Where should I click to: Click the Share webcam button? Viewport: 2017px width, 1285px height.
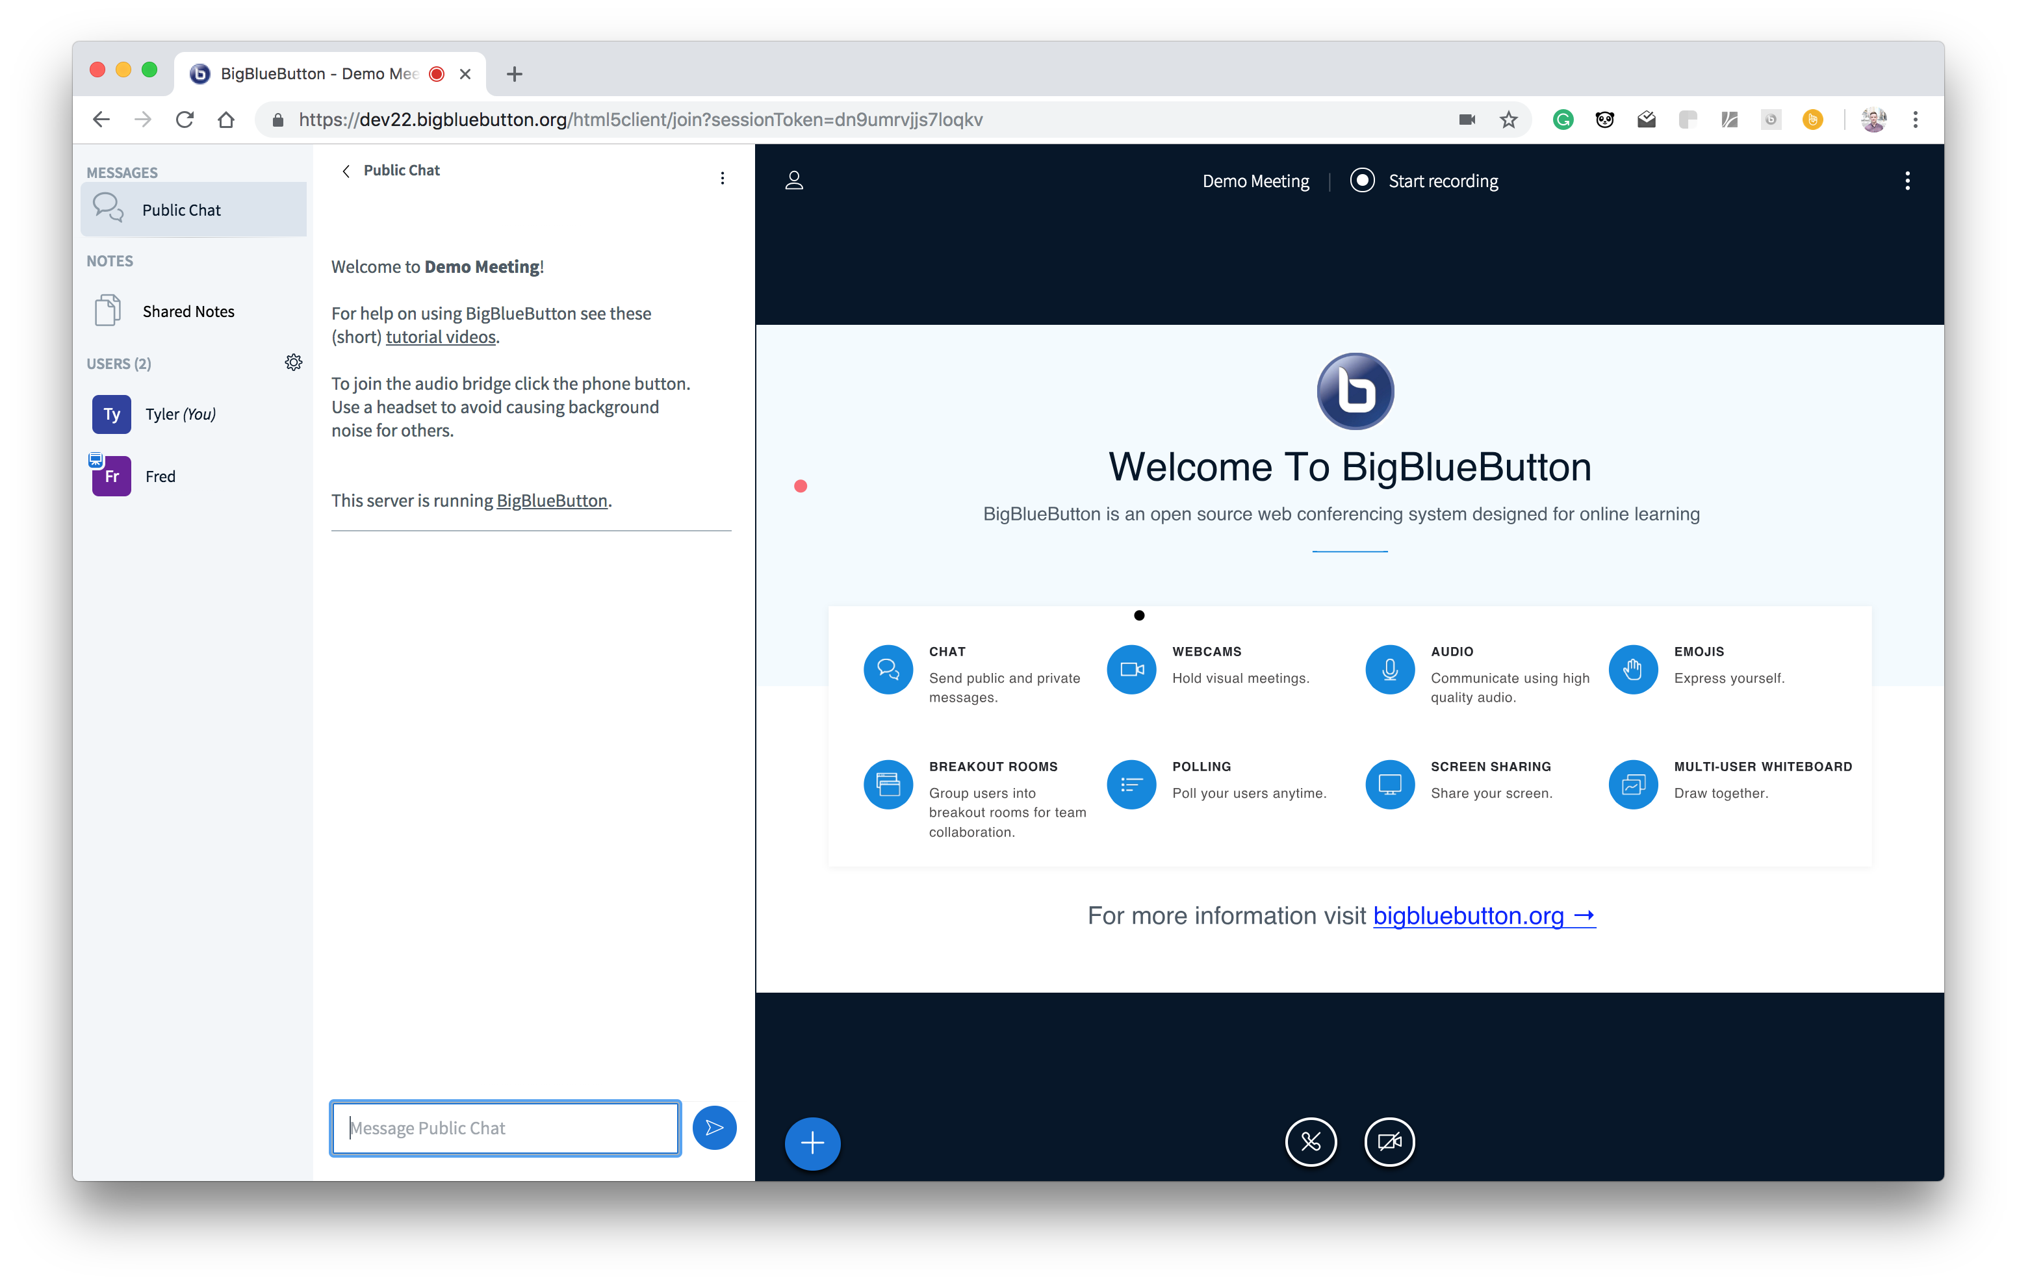pyautogui.click(x=1389, y=1142)
